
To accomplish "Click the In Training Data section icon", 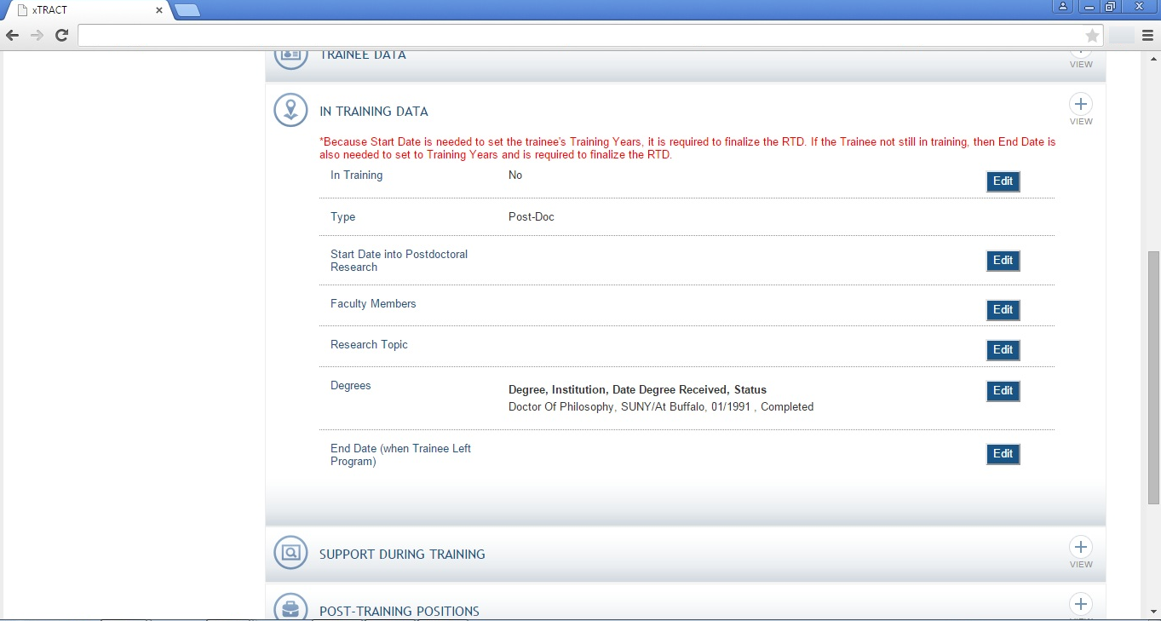I will click(x=290, y=110).
